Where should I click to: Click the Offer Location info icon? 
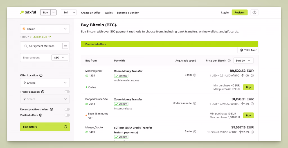point(41,75)
